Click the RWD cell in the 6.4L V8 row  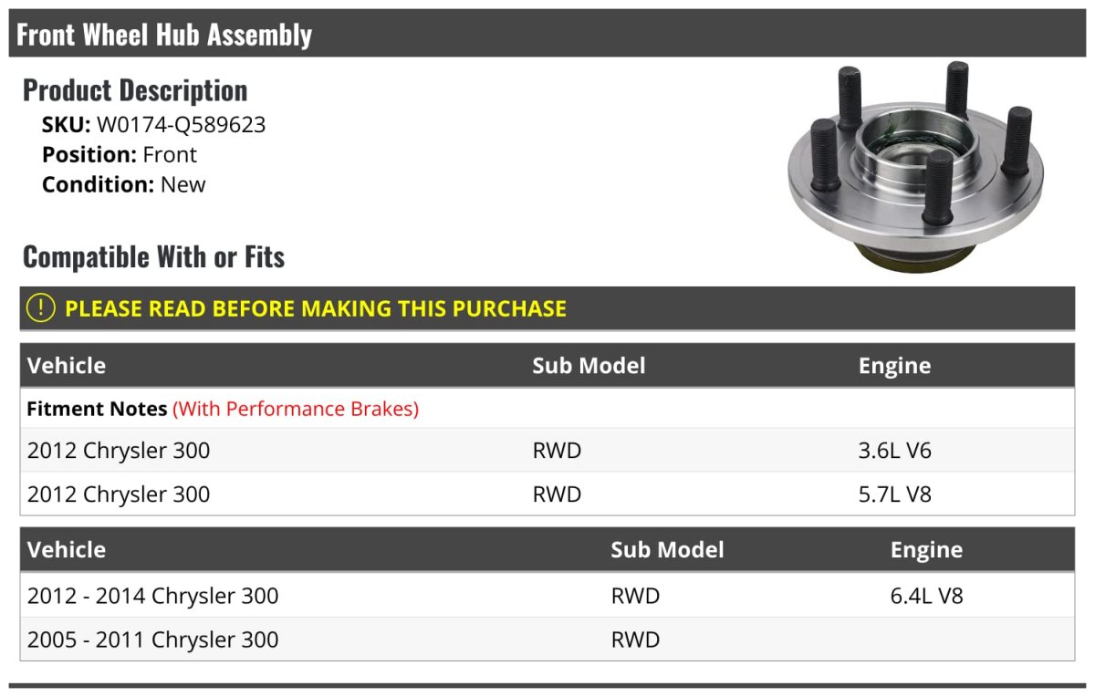pos(635,596)
